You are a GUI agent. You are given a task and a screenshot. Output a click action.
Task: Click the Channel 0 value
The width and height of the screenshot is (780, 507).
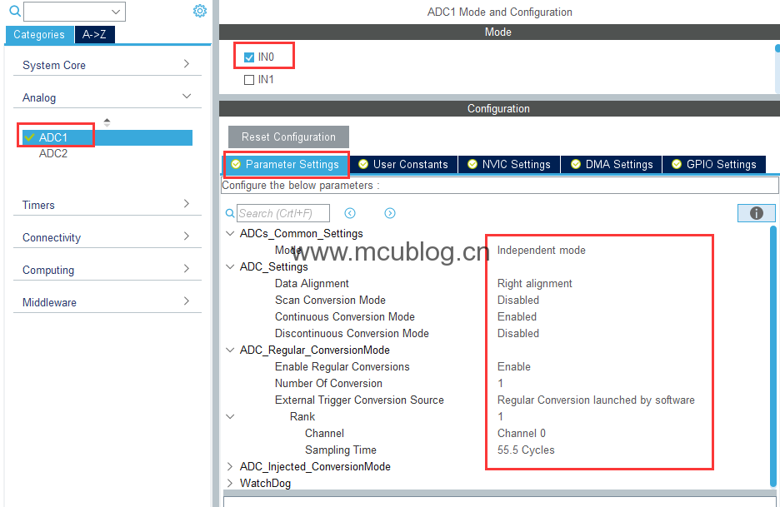522,433
